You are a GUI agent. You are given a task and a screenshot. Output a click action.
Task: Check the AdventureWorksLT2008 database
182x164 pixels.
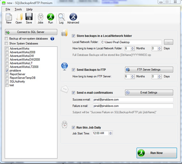pyautogui.click(x=7, y=67)
